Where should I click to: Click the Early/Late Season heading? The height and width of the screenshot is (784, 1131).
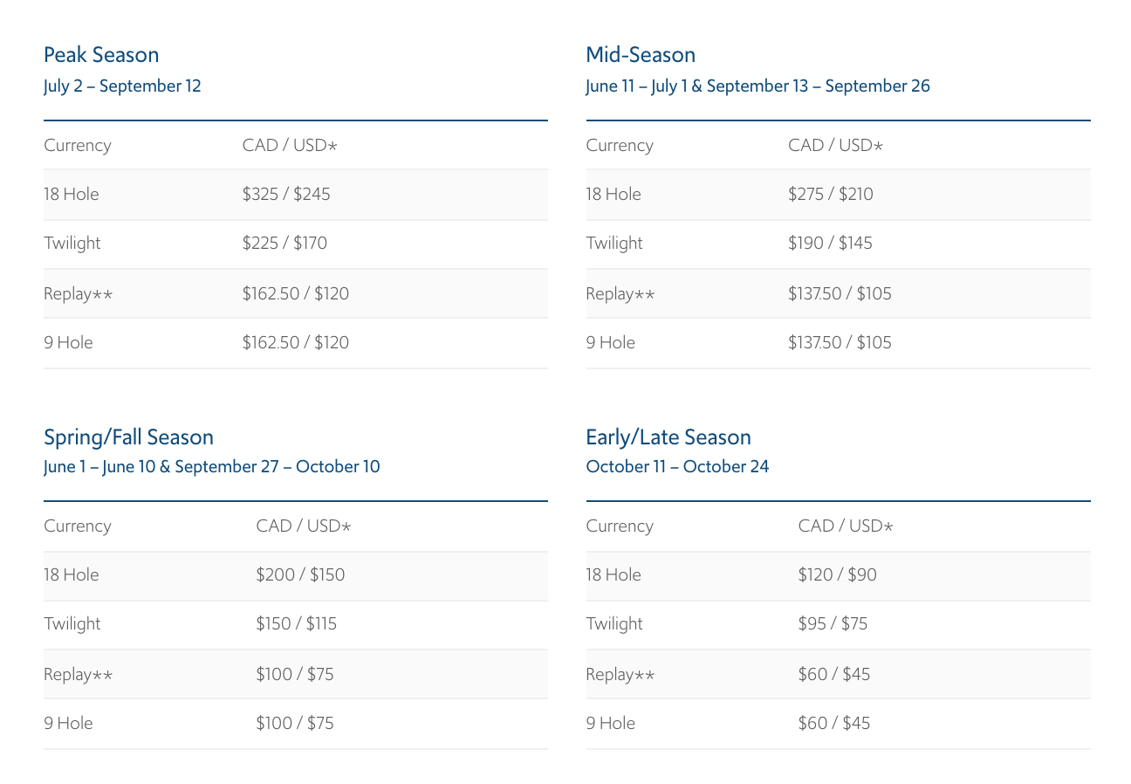pyautogui.click(x=668, y=437)
